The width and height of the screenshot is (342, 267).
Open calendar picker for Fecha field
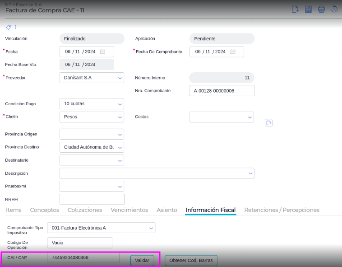click(102, 52)
